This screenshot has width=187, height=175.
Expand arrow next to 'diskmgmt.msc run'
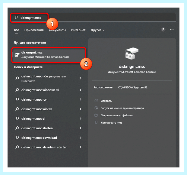(x=81, y=99)
